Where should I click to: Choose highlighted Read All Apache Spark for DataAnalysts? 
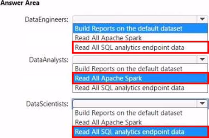140,78
